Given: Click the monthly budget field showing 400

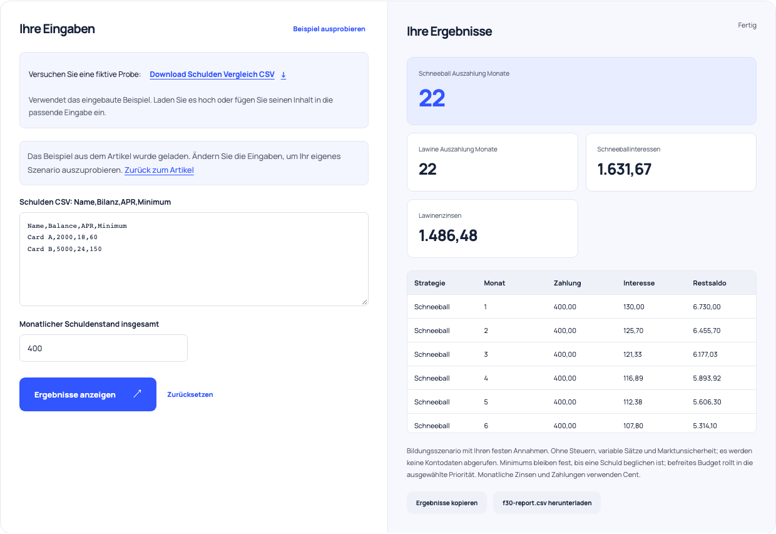Looking at the screenshot, I should pos(103,348).
